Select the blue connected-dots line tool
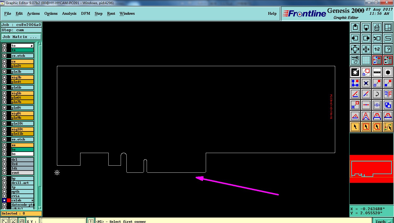This screenshot has height=223, width=394. coord(355,83)
